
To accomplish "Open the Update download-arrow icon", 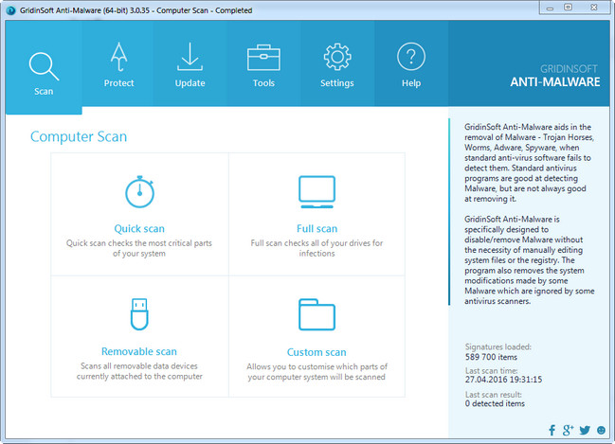I will [190, 57].
